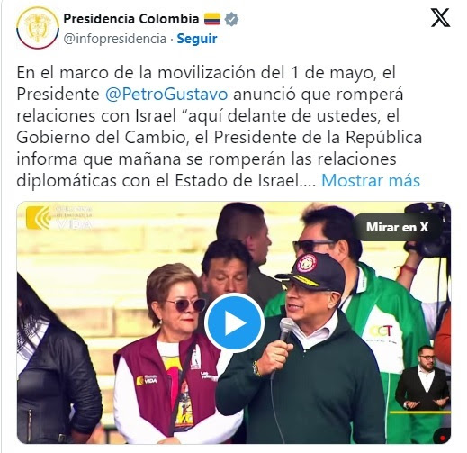
Task: Click the red dot in the video's corner
Action: (x=442, y=439)
